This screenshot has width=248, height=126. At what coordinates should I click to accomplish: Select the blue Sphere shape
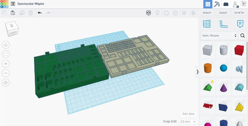click(x=224, y=68)
